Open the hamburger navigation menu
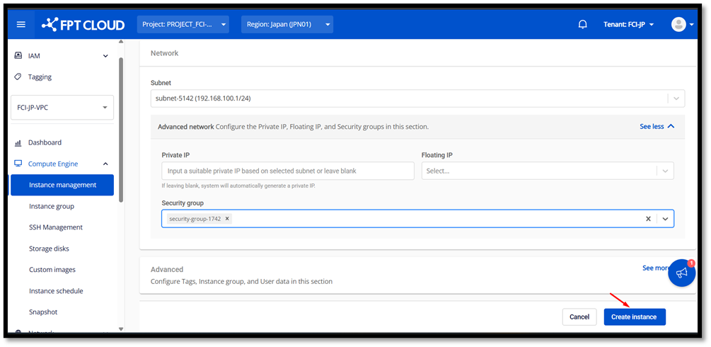This screenshot has height=347, width=711. (x=21, y=25)
